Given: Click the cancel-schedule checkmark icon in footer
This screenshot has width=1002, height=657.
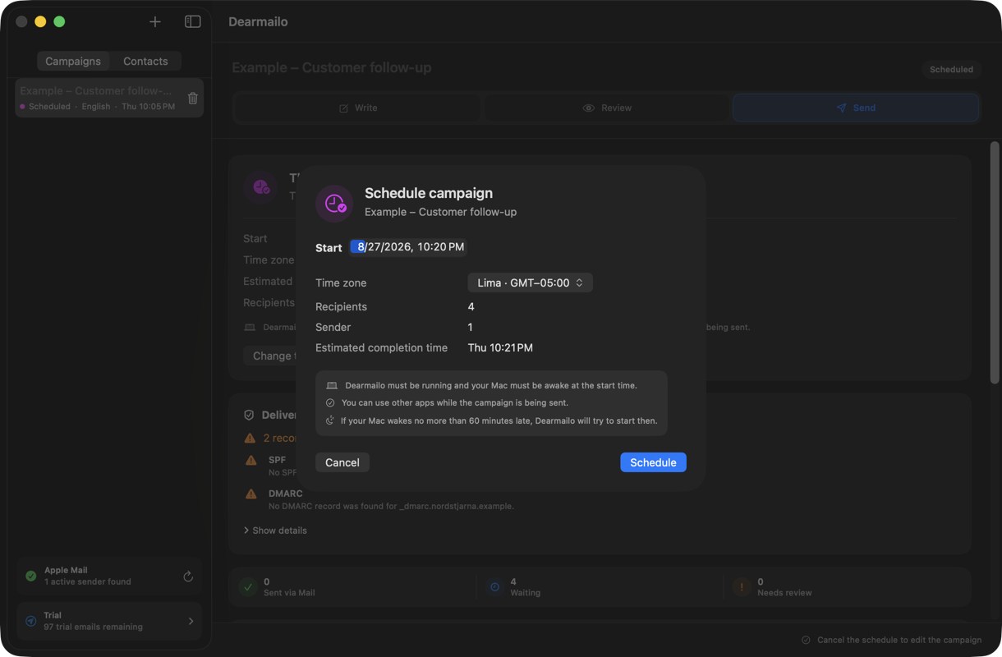Looking at the screenshot, I should pos(806,640).
